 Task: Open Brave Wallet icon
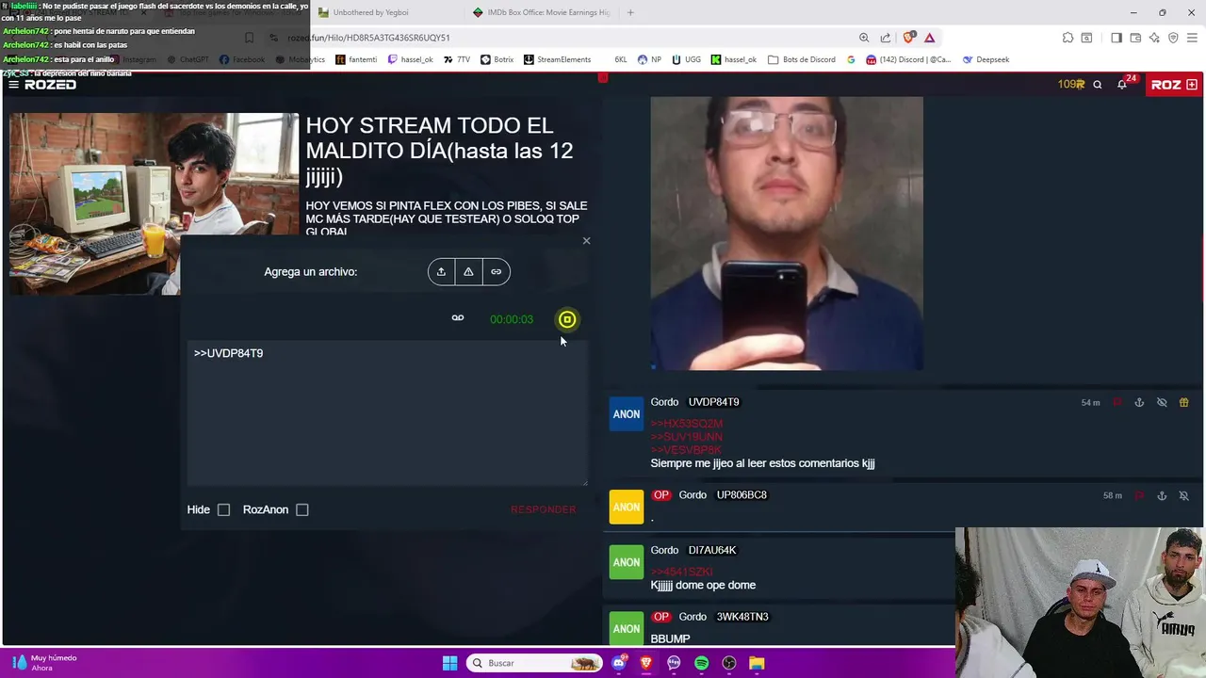point(1135,38)
